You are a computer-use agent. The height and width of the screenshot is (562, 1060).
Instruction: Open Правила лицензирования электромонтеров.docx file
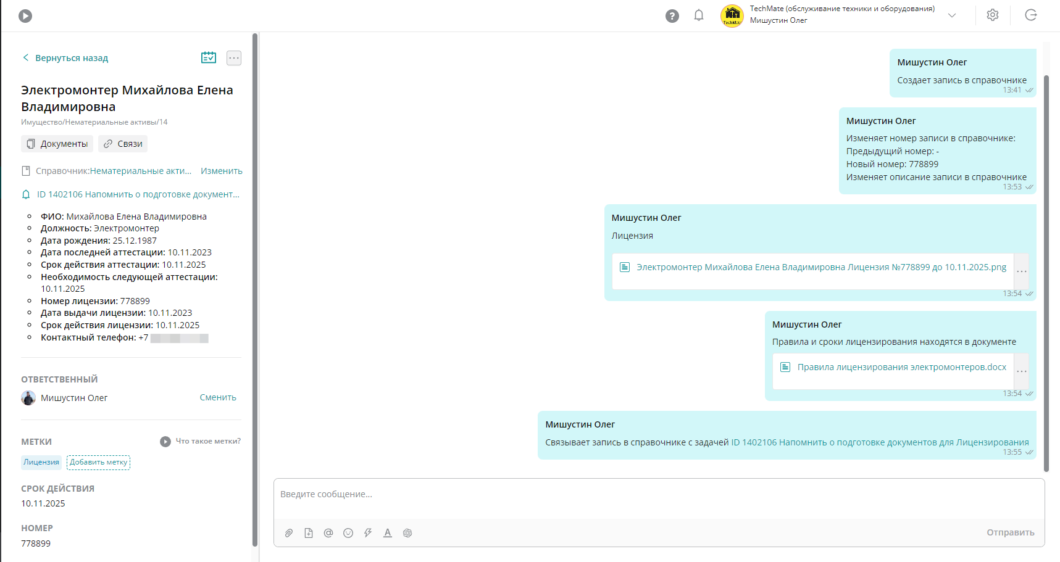pyautogui.click(x=902, y=367)
